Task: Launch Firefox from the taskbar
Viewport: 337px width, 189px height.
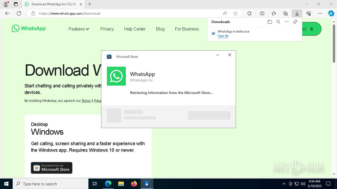Action: (134, 184)
